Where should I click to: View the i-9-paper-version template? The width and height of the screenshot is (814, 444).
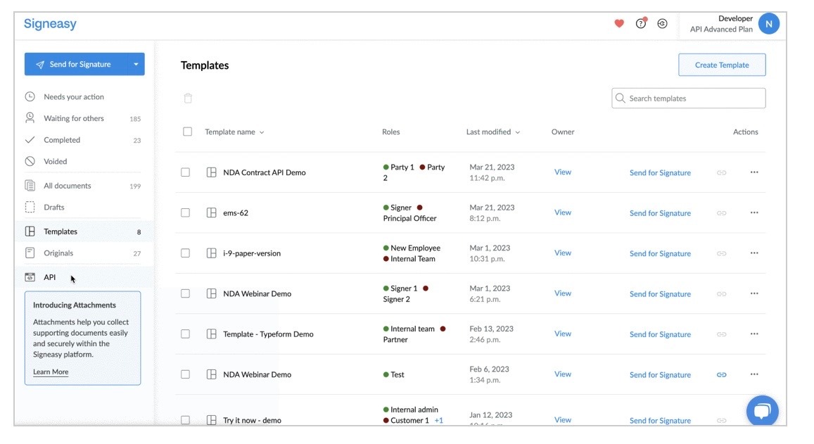[563, 253]
